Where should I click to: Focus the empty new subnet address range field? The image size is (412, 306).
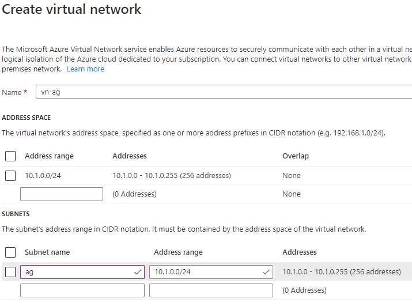tap(211, 290)
